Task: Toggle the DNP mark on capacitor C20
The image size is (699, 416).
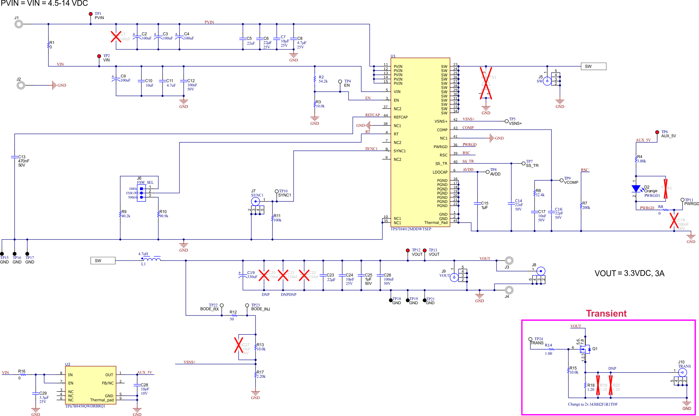Action: pyautogui.click(x=263, y=275)
